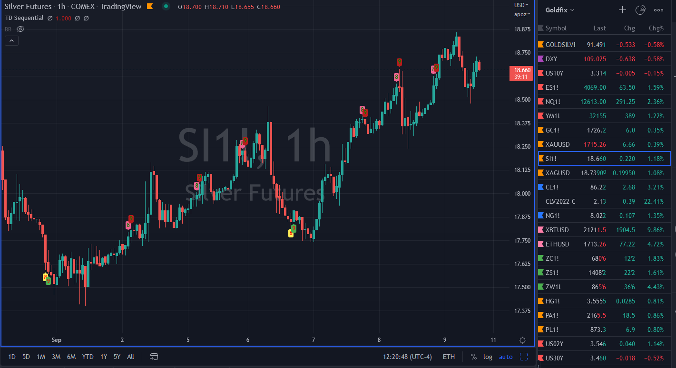Click the blue flag beside NG1!
The image size is (676, 368).
(540, 216)
